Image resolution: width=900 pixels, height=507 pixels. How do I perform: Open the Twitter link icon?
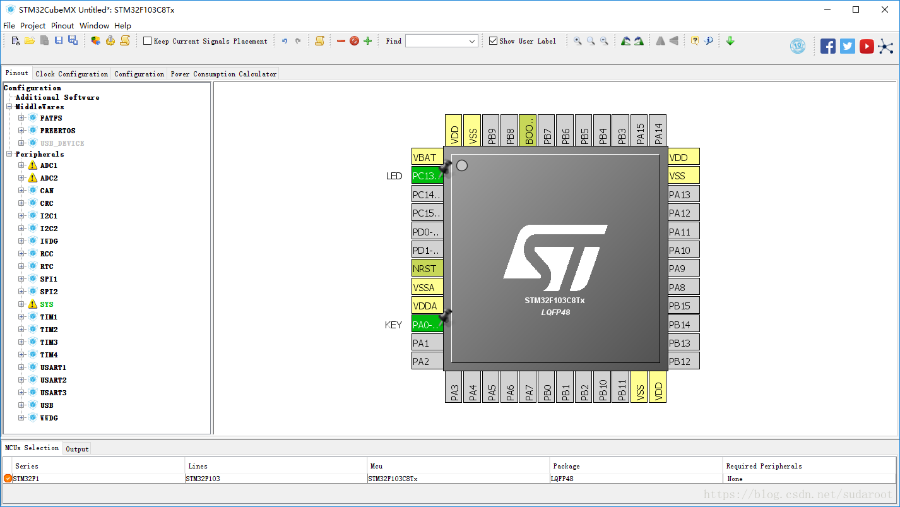pos(848,46)
